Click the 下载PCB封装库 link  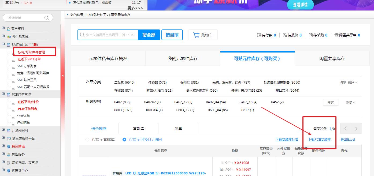tap(319, 140)
